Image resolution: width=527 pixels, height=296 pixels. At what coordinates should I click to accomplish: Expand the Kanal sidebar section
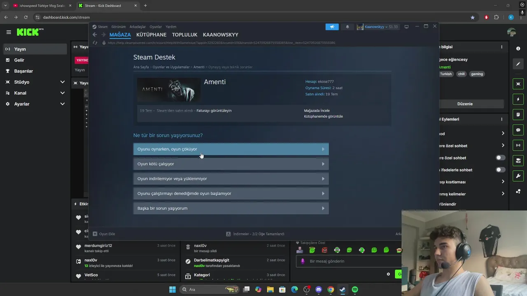(62, 93)
